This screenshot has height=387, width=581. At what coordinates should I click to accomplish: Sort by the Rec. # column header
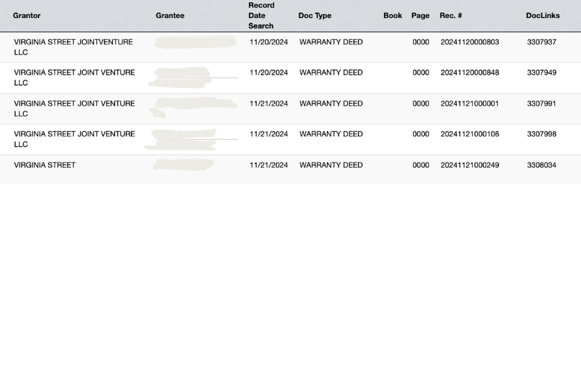[451, 15]
